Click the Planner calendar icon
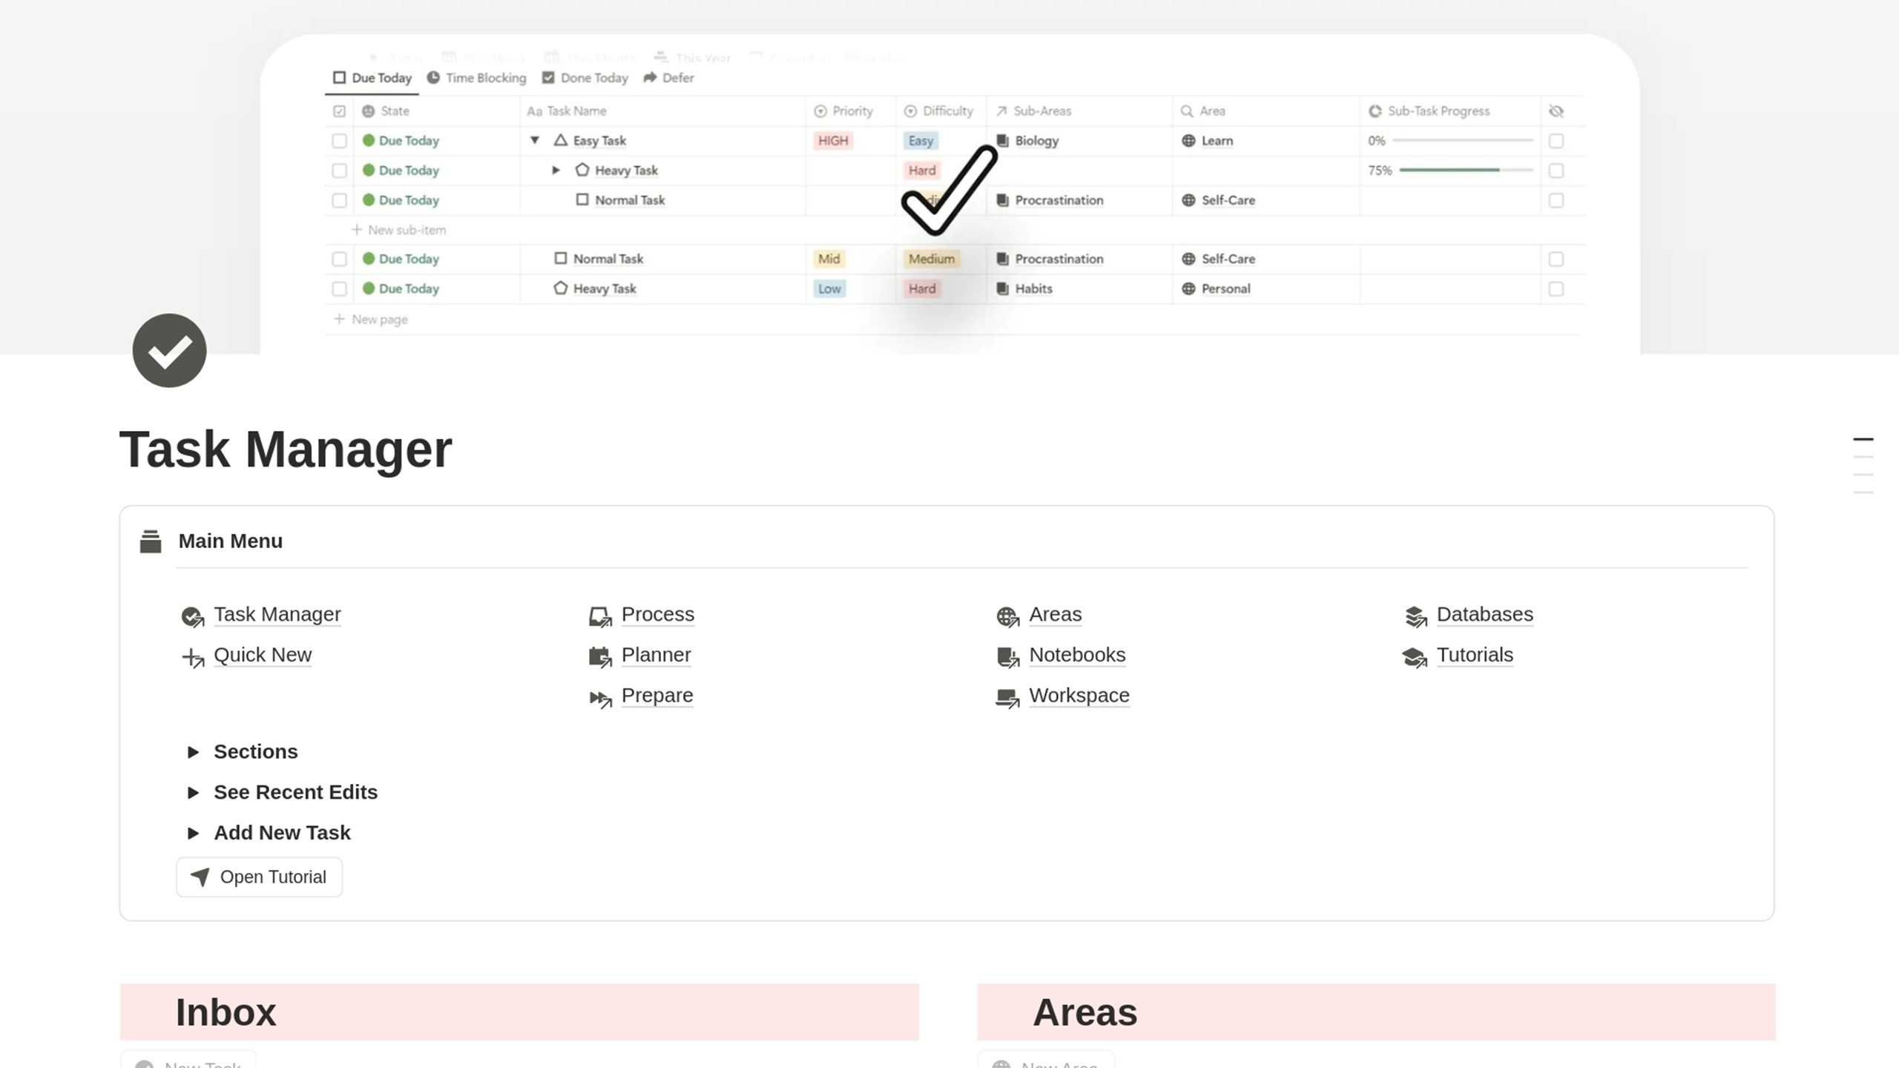Viewport: 1899px width, 1068px height. pyautogui.click(x=599, y=656)
